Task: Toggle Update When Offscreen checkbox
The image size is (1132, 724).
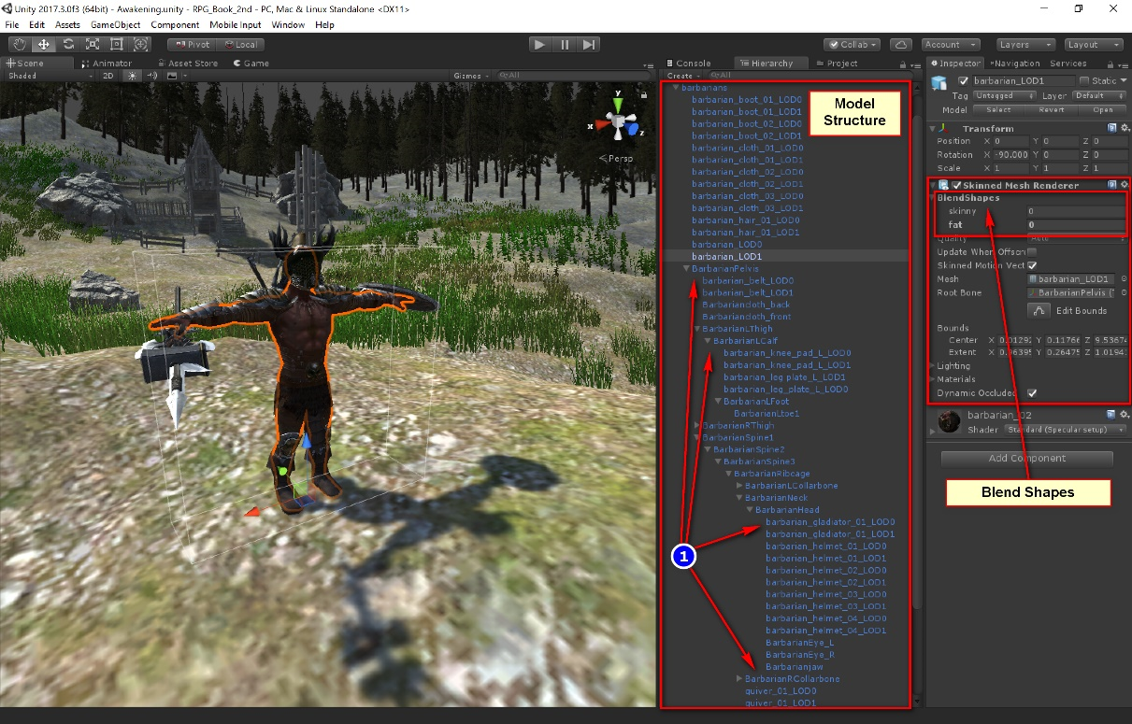Action: pos(1032,252)
